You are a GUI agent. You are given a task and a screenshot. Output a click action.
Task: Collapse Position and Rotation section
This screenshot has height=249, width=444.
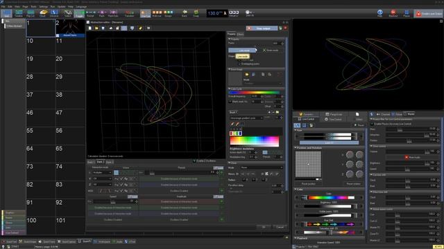point(296,147)
